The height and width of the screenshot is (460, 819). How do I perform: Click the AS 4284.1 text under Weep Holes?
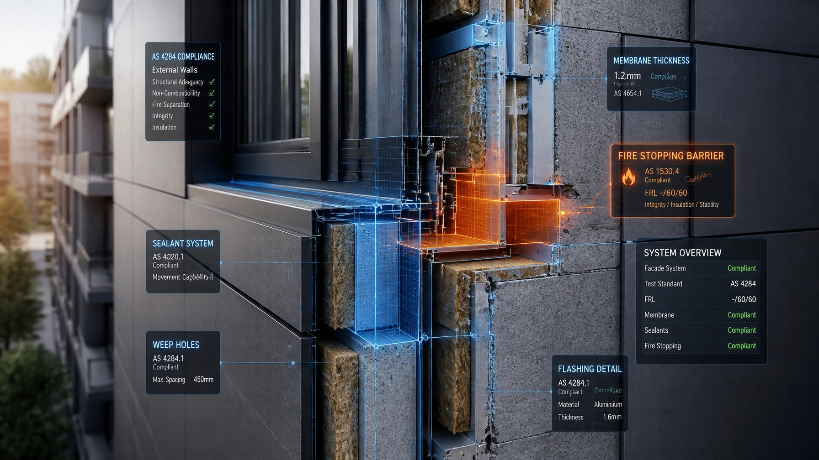point(168,358)
